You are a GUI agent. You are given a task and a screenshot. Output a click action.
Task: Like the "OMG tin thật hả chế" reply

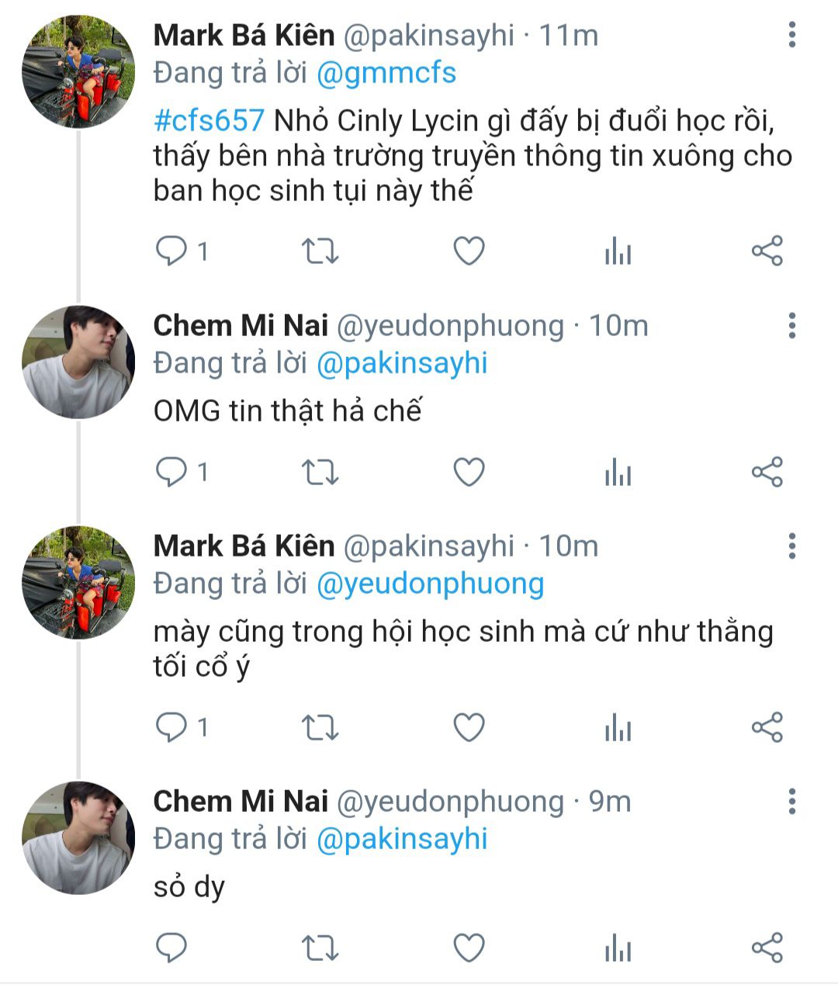tap(469, 472)
